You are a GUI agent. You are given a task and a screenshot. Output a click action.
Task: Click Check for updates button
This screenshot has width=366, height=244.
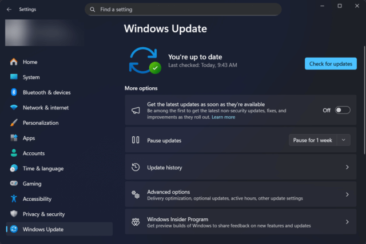tap(331, 63)
